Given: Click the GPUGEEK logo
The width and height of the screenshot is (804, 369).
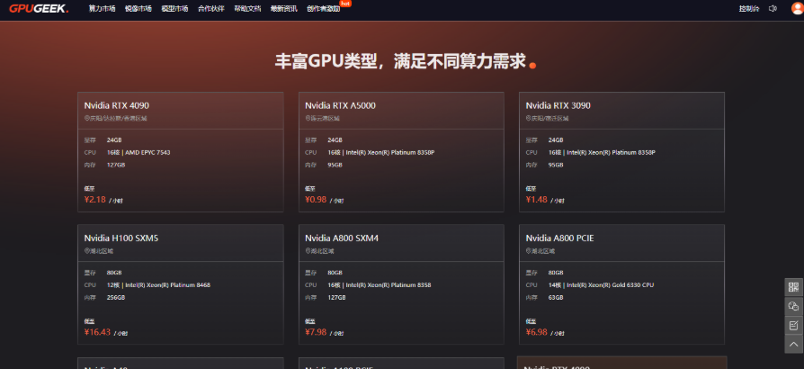Looking at the screenshot, I should click(39, 8).
